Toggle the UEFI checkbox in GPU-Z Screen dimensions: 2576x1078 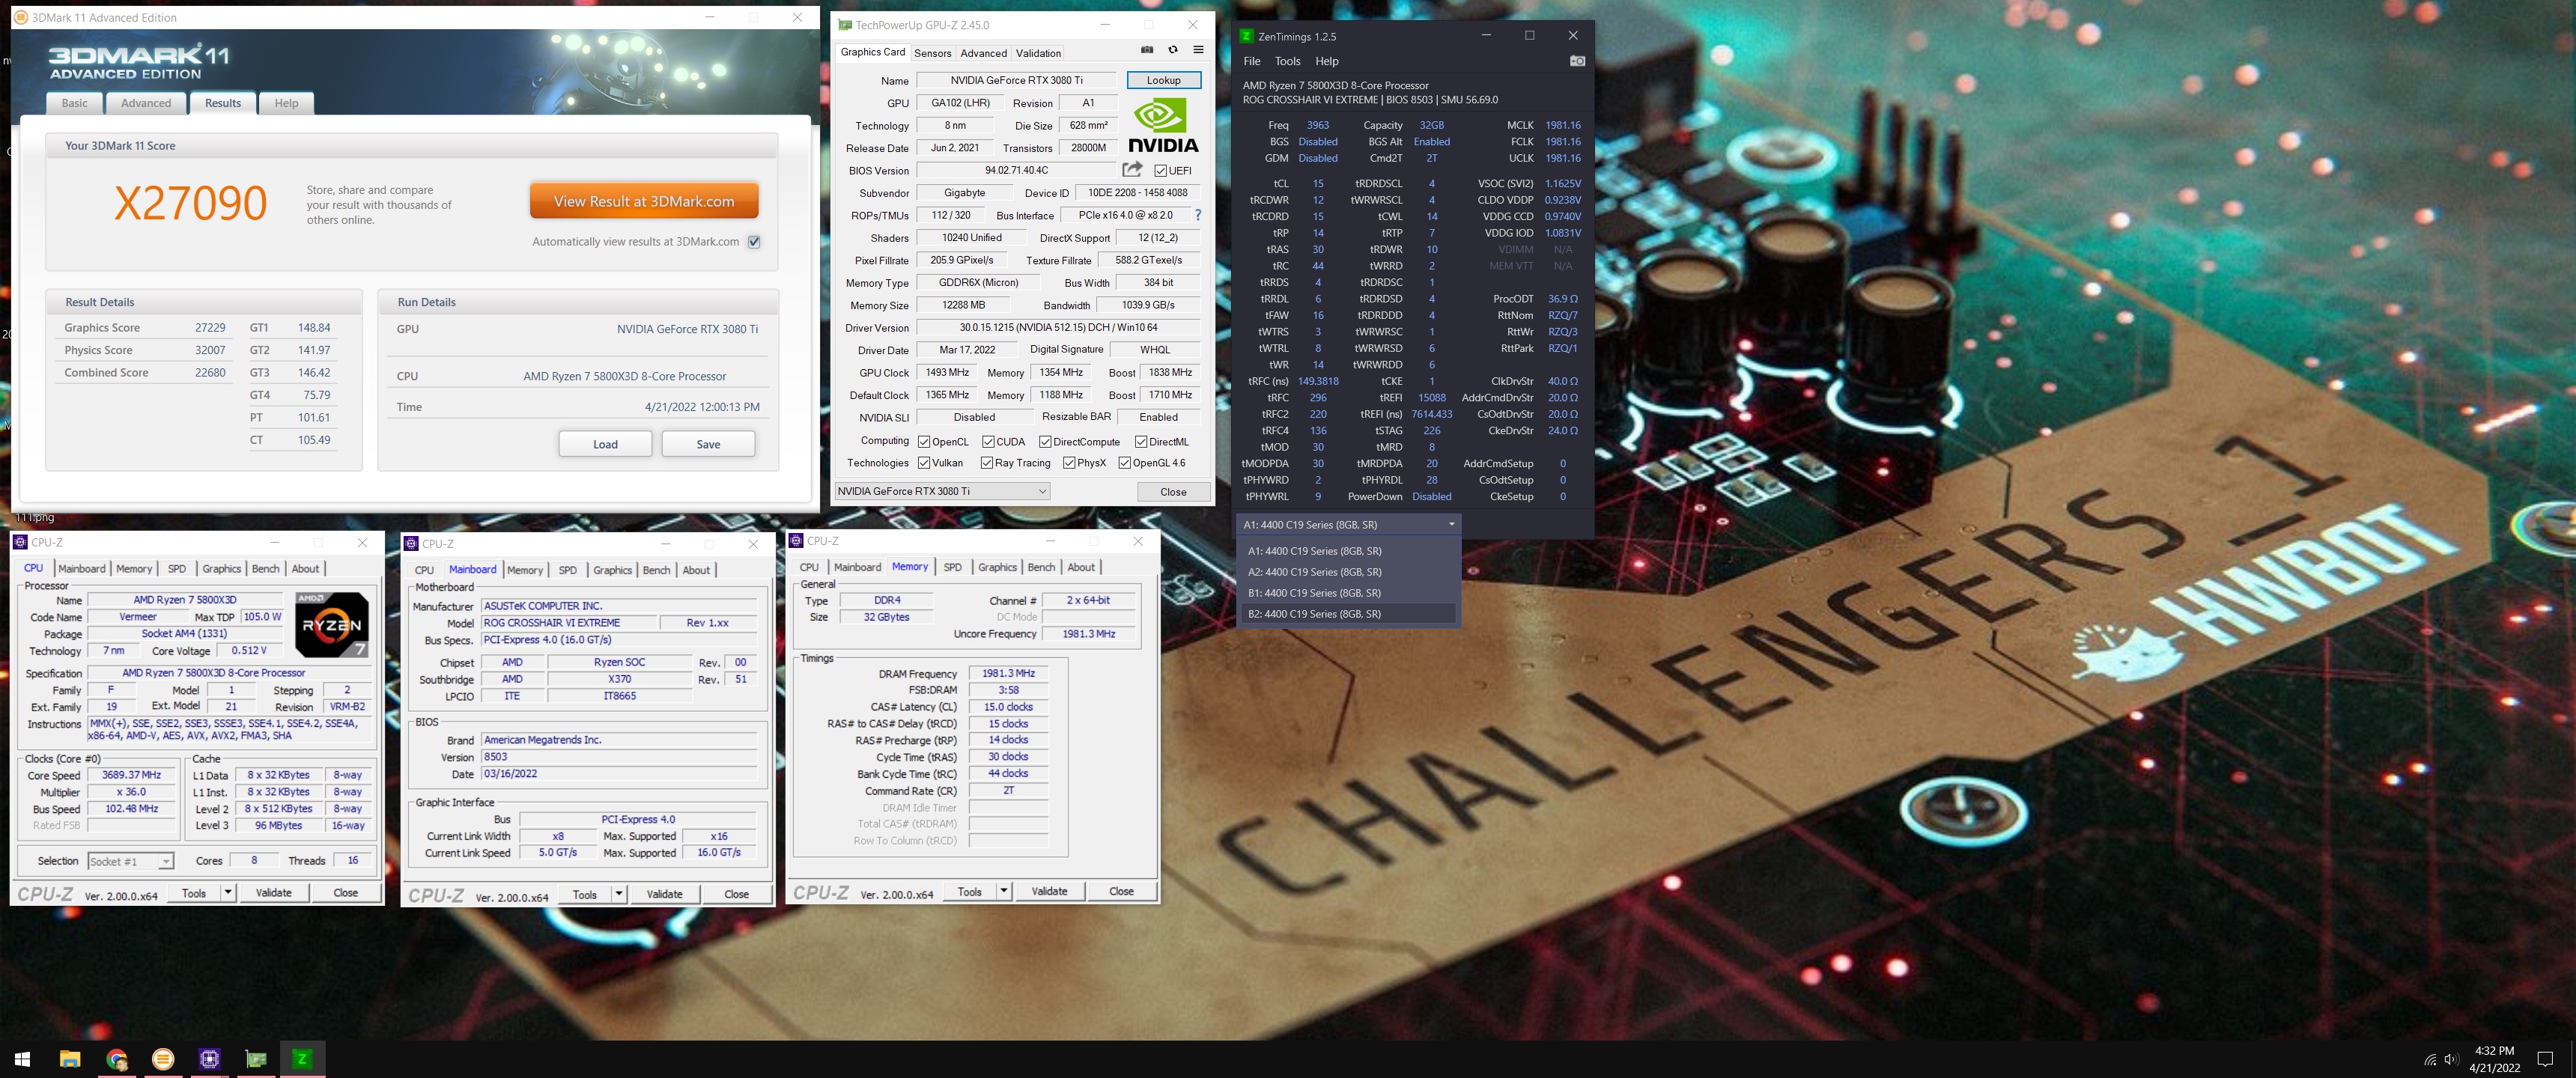click(x=1160, y=171)
